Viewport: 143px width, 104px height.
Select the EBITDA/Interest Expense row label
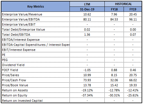(21, 40)
